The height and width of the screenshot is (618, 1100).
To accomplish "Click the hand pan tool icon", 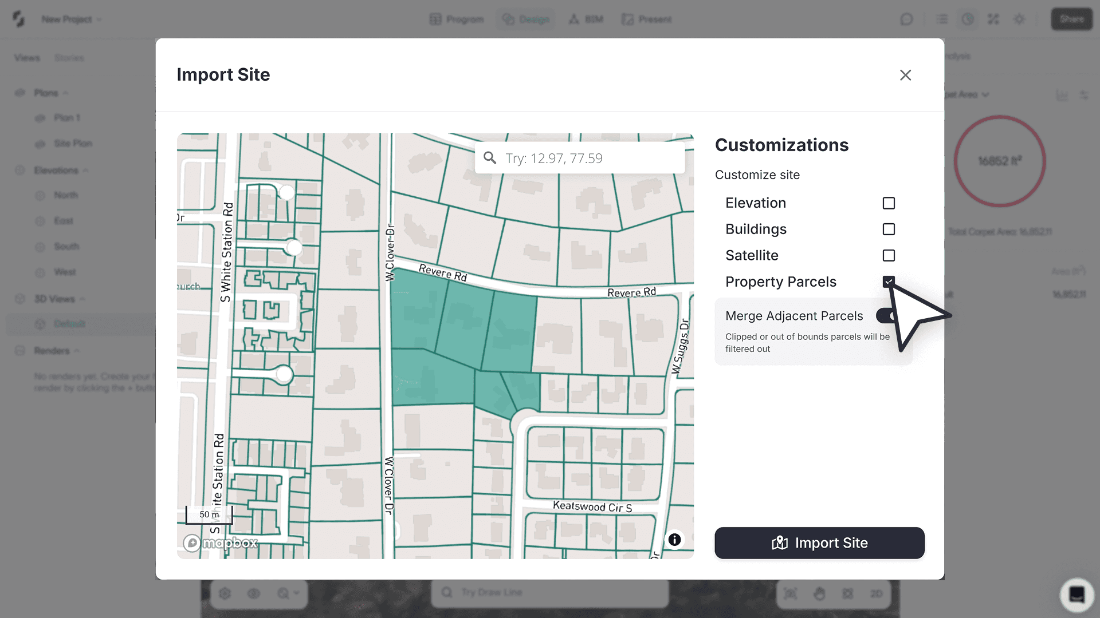I will 819,593.
